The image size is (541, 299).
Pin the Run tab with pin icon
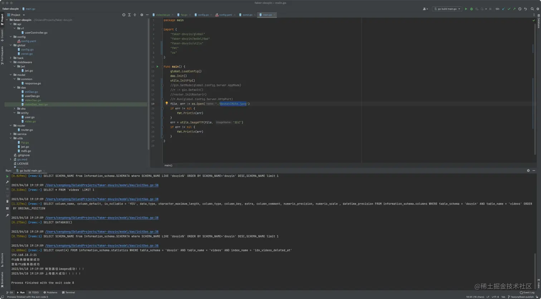point(7,215)
